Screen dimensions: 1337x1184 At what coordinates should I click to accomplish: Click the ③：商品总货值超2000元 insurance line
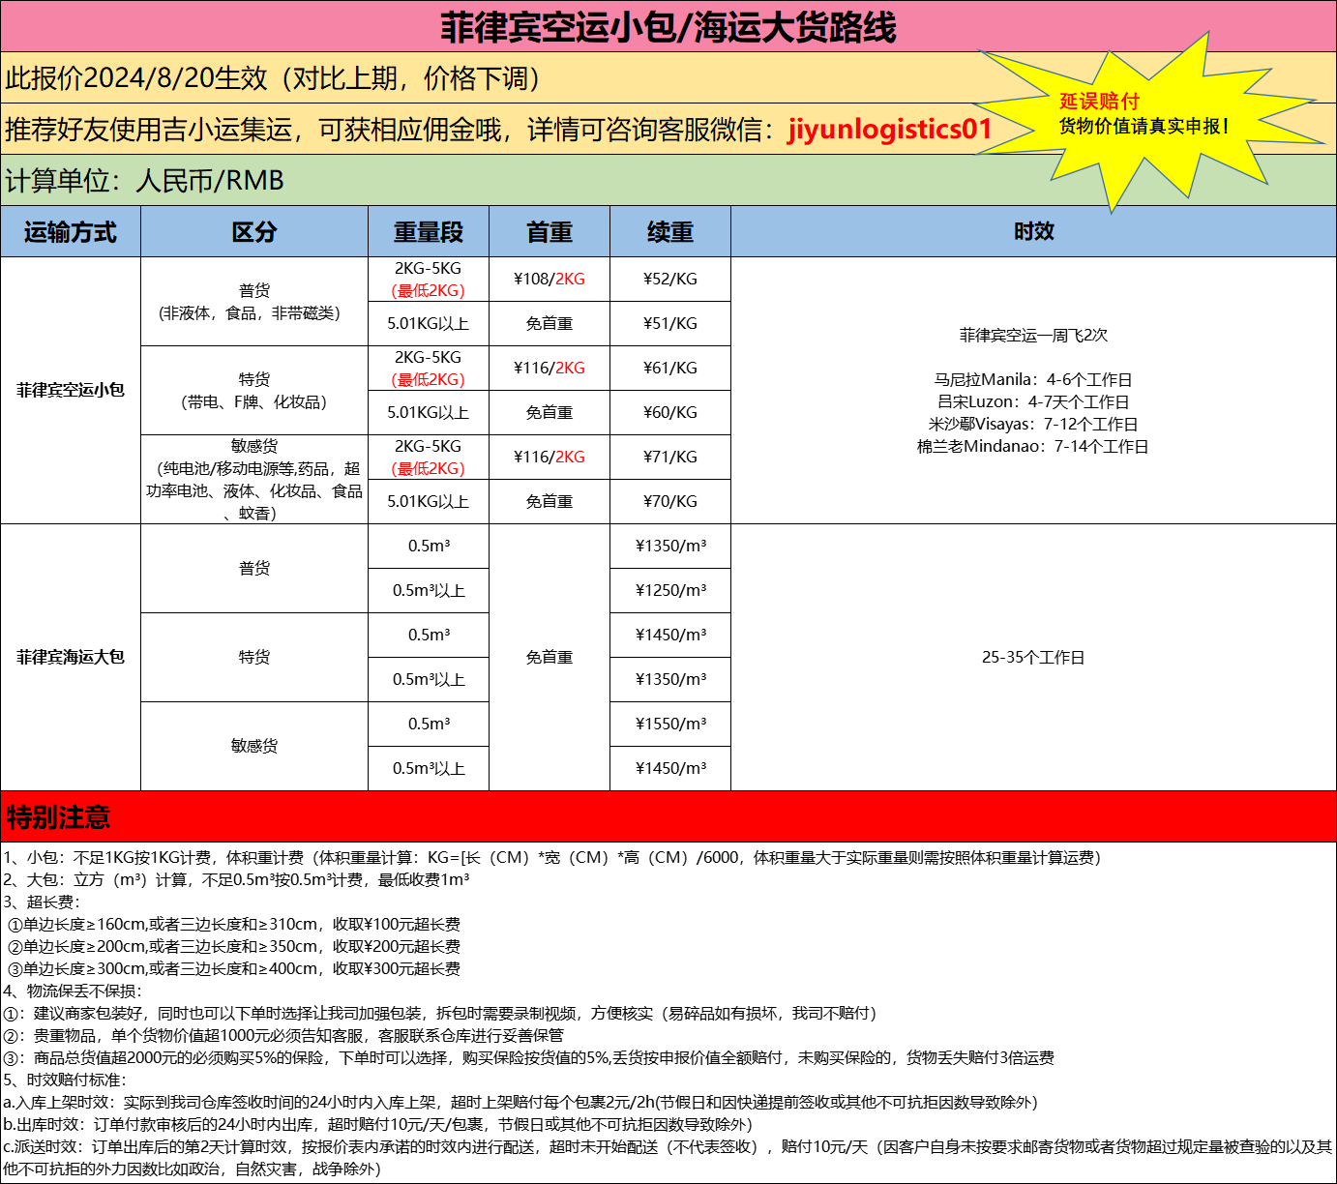pyautogui.click(x=528, y=1057)
